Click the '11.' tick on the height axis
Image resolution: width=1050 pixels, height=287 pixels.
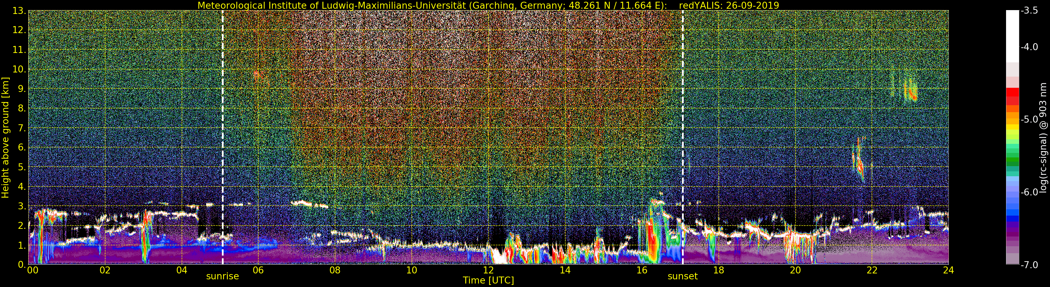[19, 50]
